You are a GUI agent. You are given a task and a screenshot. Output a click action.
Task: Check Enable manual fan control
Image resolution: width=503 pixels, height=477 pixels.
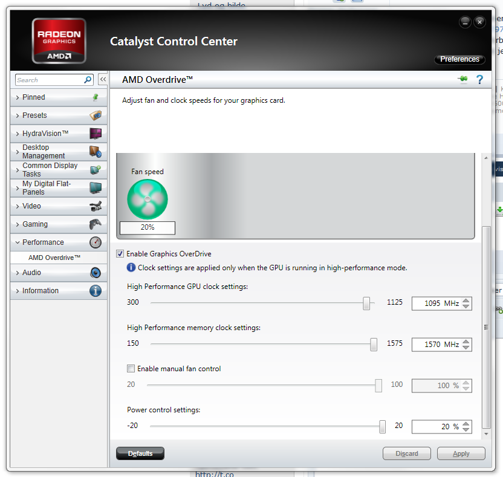coord(131,369)
